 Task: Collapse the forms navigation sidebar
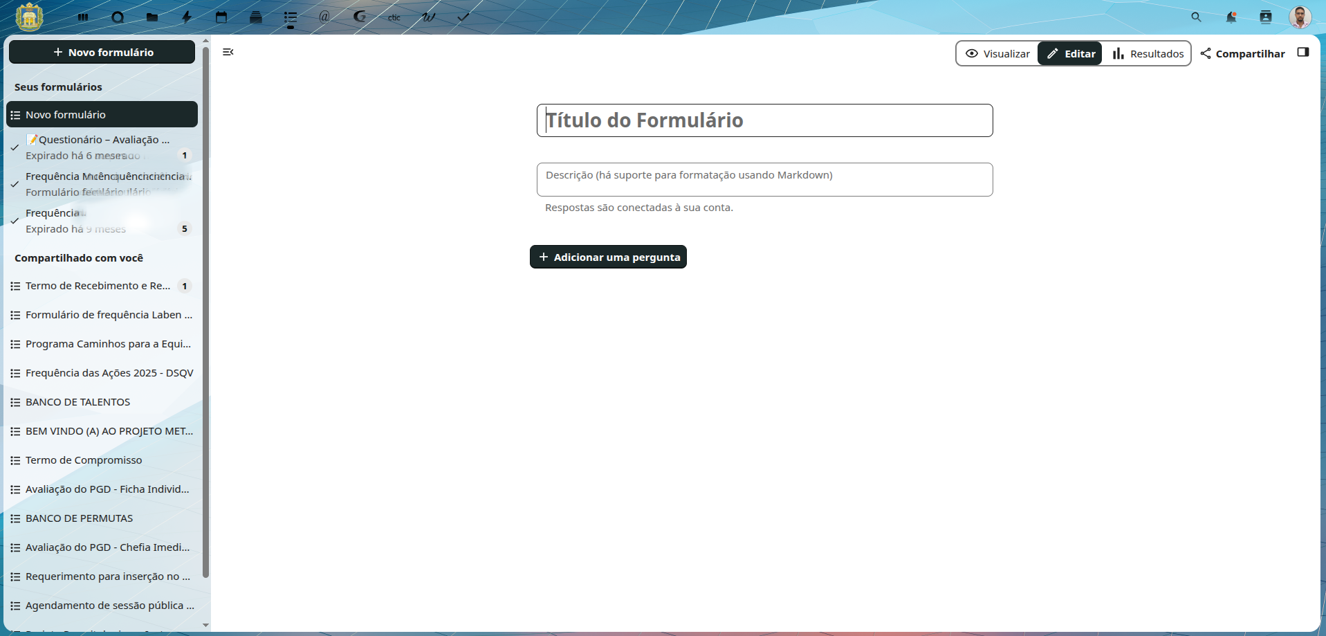coord(228,52)
